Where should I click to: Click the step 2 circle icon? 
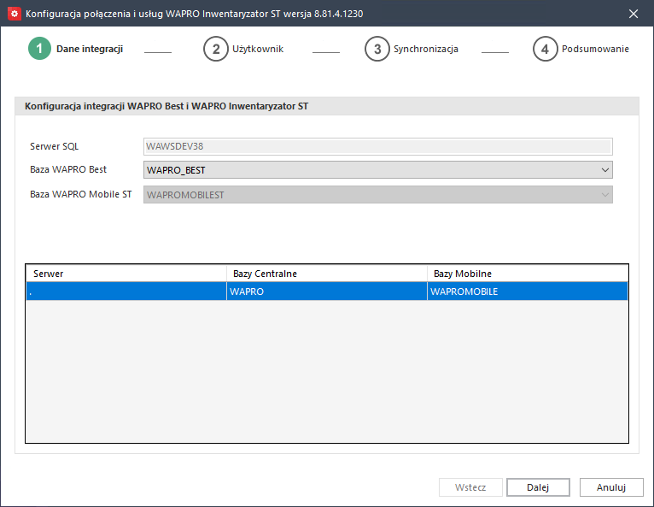point(216,49)
